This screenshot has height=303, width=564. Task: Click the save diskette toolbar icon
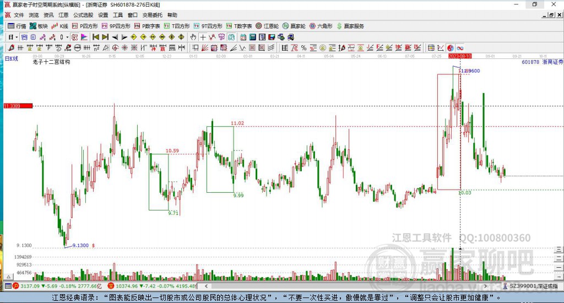272,37
